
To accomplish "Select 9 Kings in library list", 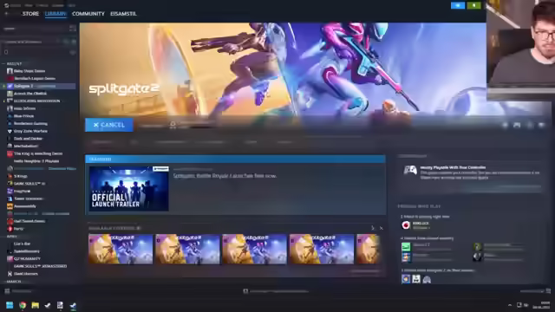I will click(20, 176).
